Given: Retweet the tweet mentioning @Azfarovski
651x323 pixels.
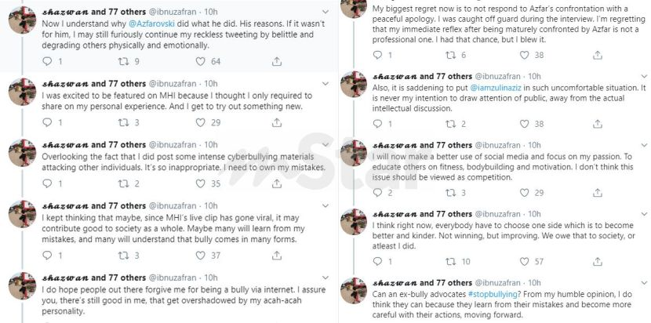Looking at the screenshot, I should (123, 61).
